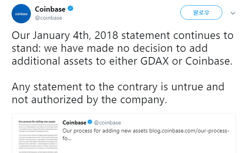This screenshot has height=153, width=242.
Task: Click the 'not authorized by the company' line
Action: 89,100
